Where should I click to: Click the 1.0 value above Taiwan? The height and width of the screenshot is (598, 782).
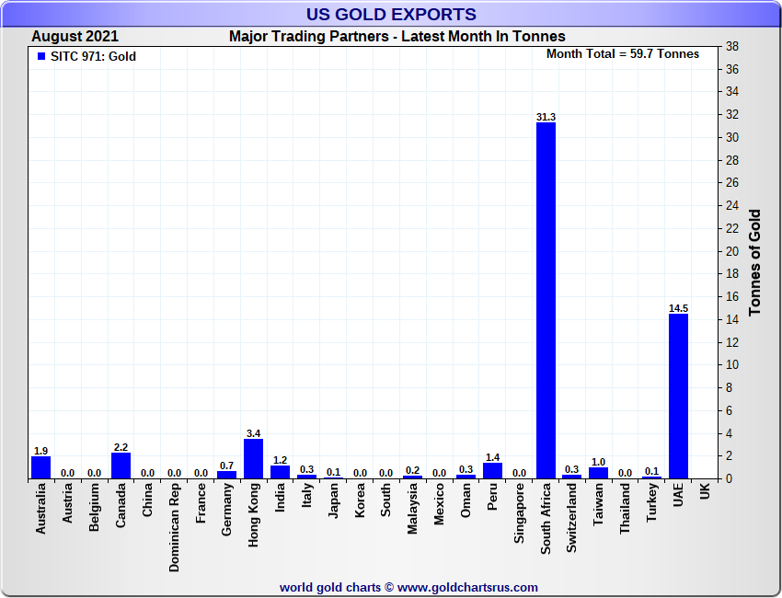599,462
